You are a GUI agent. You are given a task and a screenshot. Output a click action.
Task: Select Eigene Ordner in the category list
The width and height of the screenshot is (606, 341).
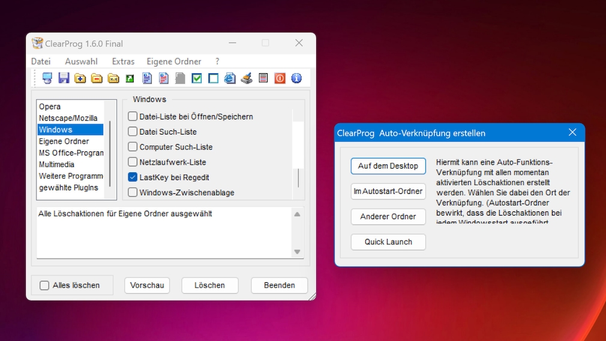coord(70,141)
